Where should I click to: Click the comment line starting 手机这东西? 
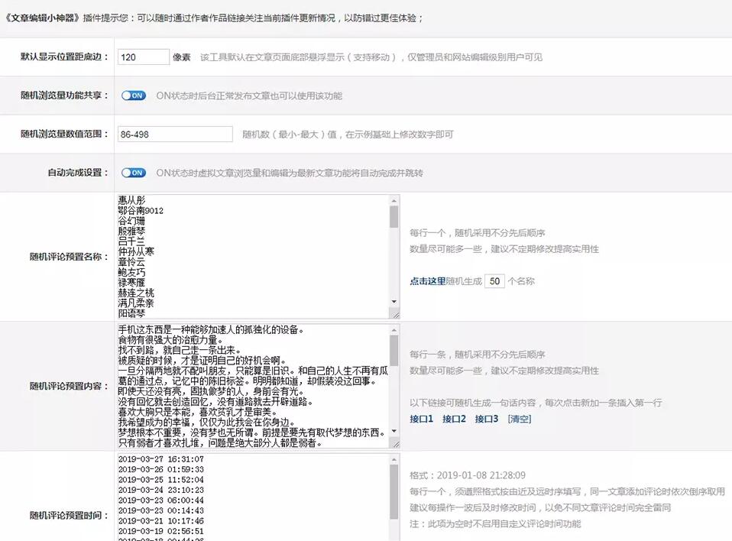[211, 329]
